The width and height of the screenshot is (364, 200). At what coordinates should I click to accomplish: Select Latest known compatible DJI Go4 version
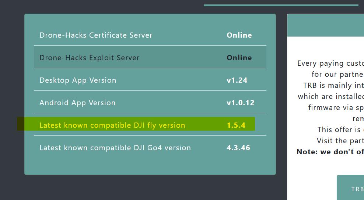point(115,148)
